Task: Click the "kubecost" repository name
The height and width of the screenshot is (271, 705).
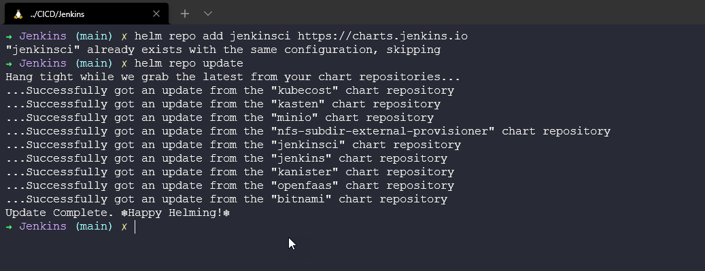Action: point(305,91)
